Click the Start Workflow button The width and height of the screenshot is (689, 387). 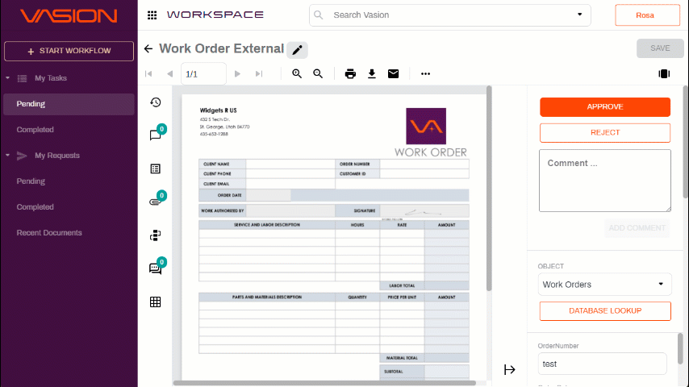coord(69,51)
